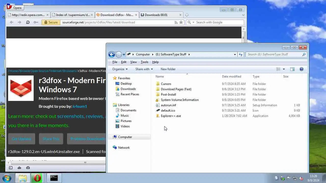This screenshot has width=326, height=183.
Task: Open the View menu in Explorer
Action: pos(133,62)
